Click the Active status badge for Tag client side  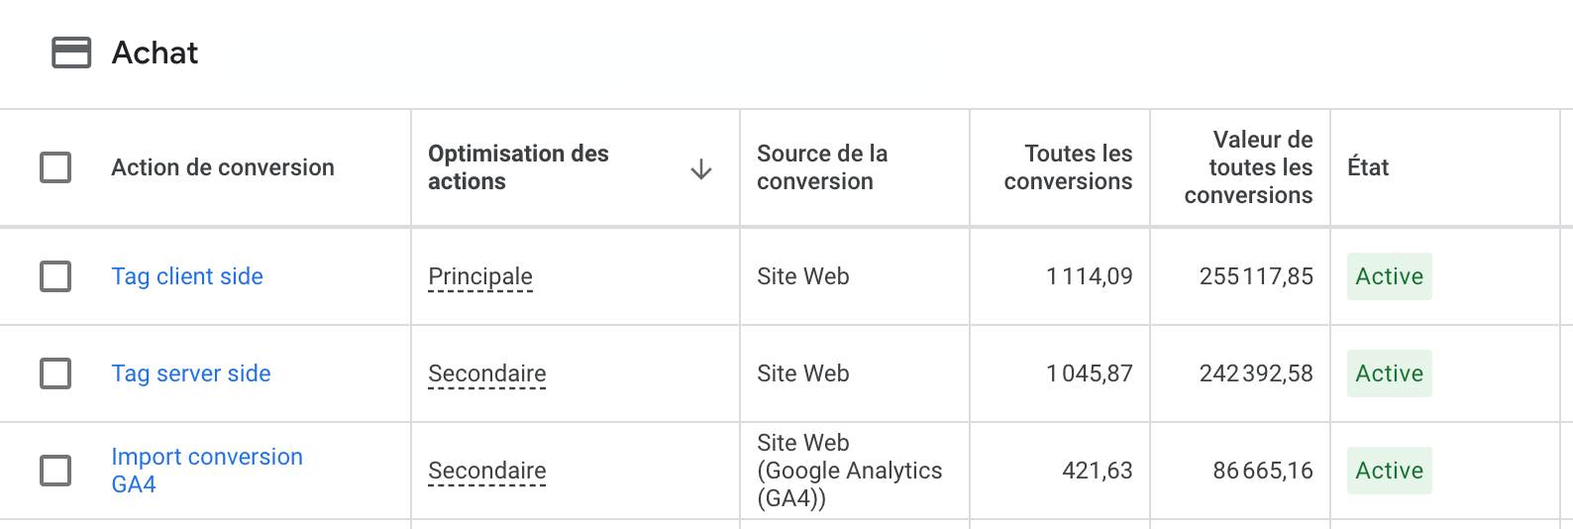tap(1390, 276)
